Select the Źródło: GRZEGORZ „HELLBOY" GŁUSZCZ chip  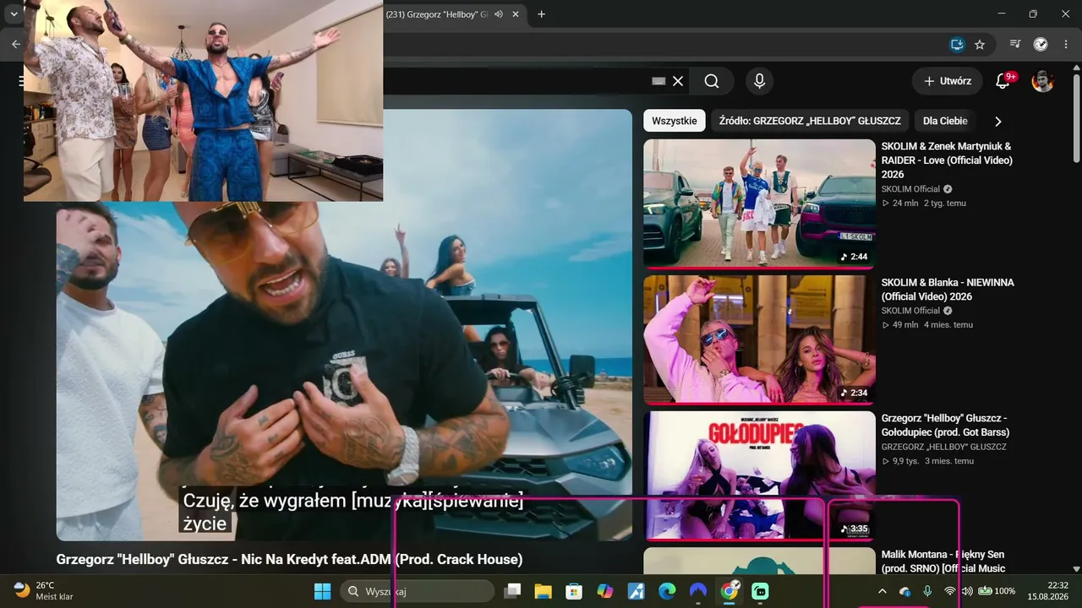pos(810,121)
